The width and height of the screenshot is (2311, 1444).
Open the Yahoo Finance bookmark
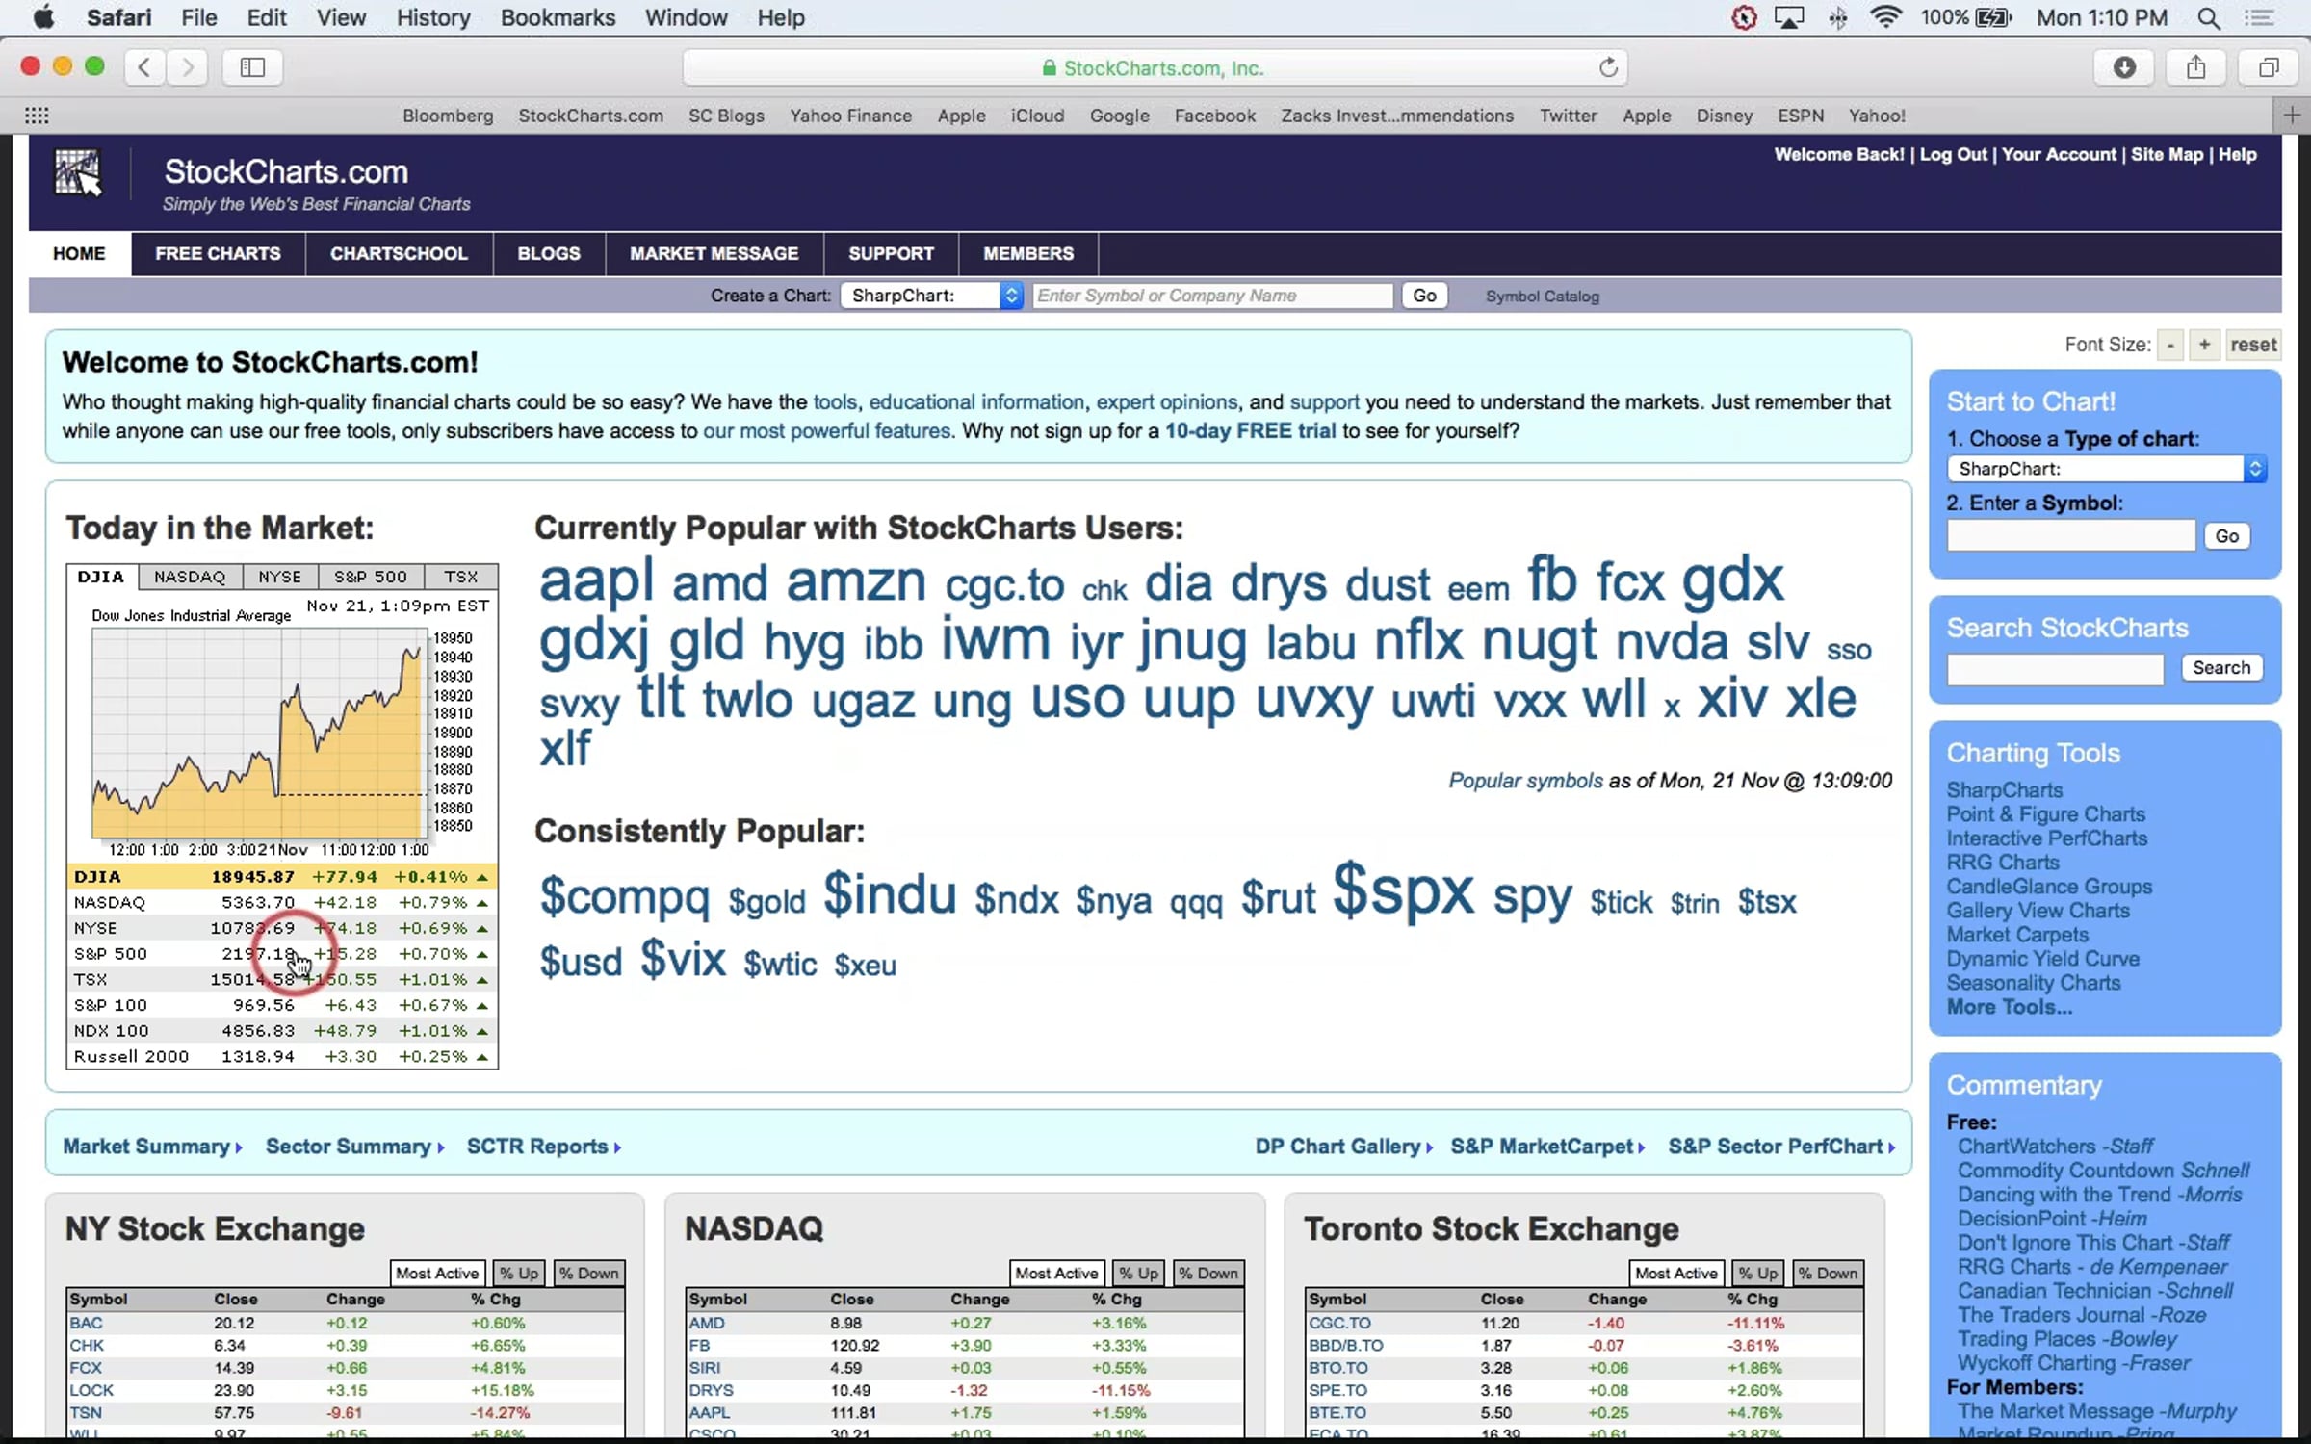click(x=850, y=116)
